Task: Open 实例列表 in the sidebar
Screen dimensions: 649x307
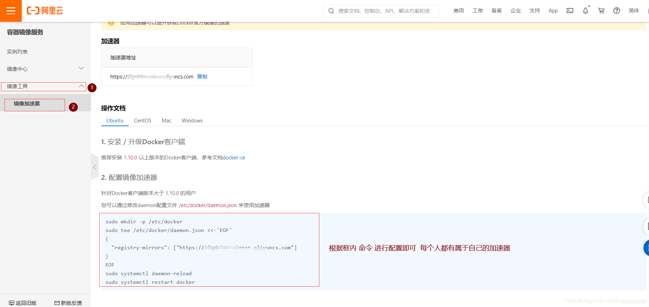Action: 17,52
